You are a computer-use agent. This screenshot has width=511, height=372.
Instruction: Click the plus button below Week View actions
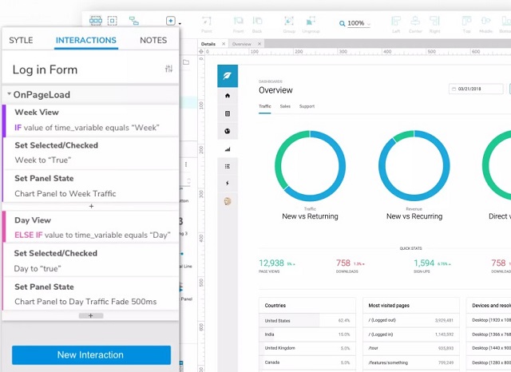click(91, 206)
